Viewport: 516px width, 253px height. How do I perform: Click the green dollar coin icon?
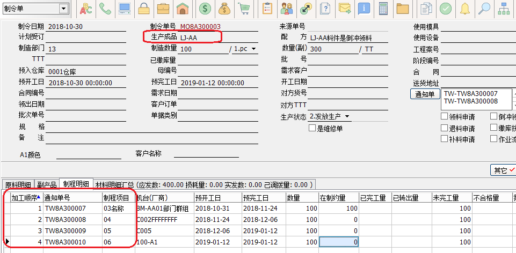point(205,9)
